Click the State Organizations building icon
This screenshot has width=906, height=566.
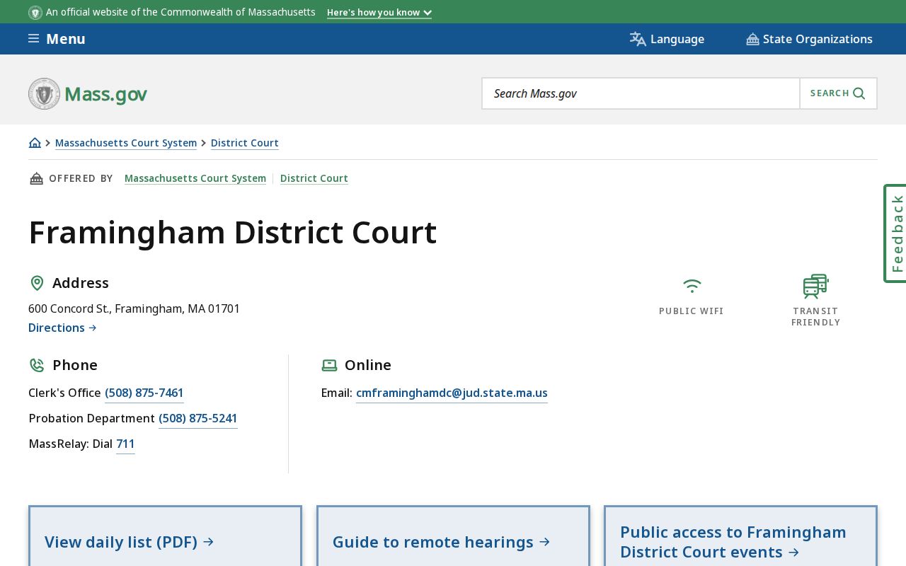coord(752,39)
